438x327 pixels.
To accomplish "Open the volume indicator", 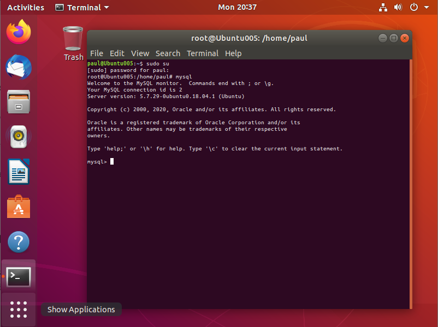I will point(398,7).
